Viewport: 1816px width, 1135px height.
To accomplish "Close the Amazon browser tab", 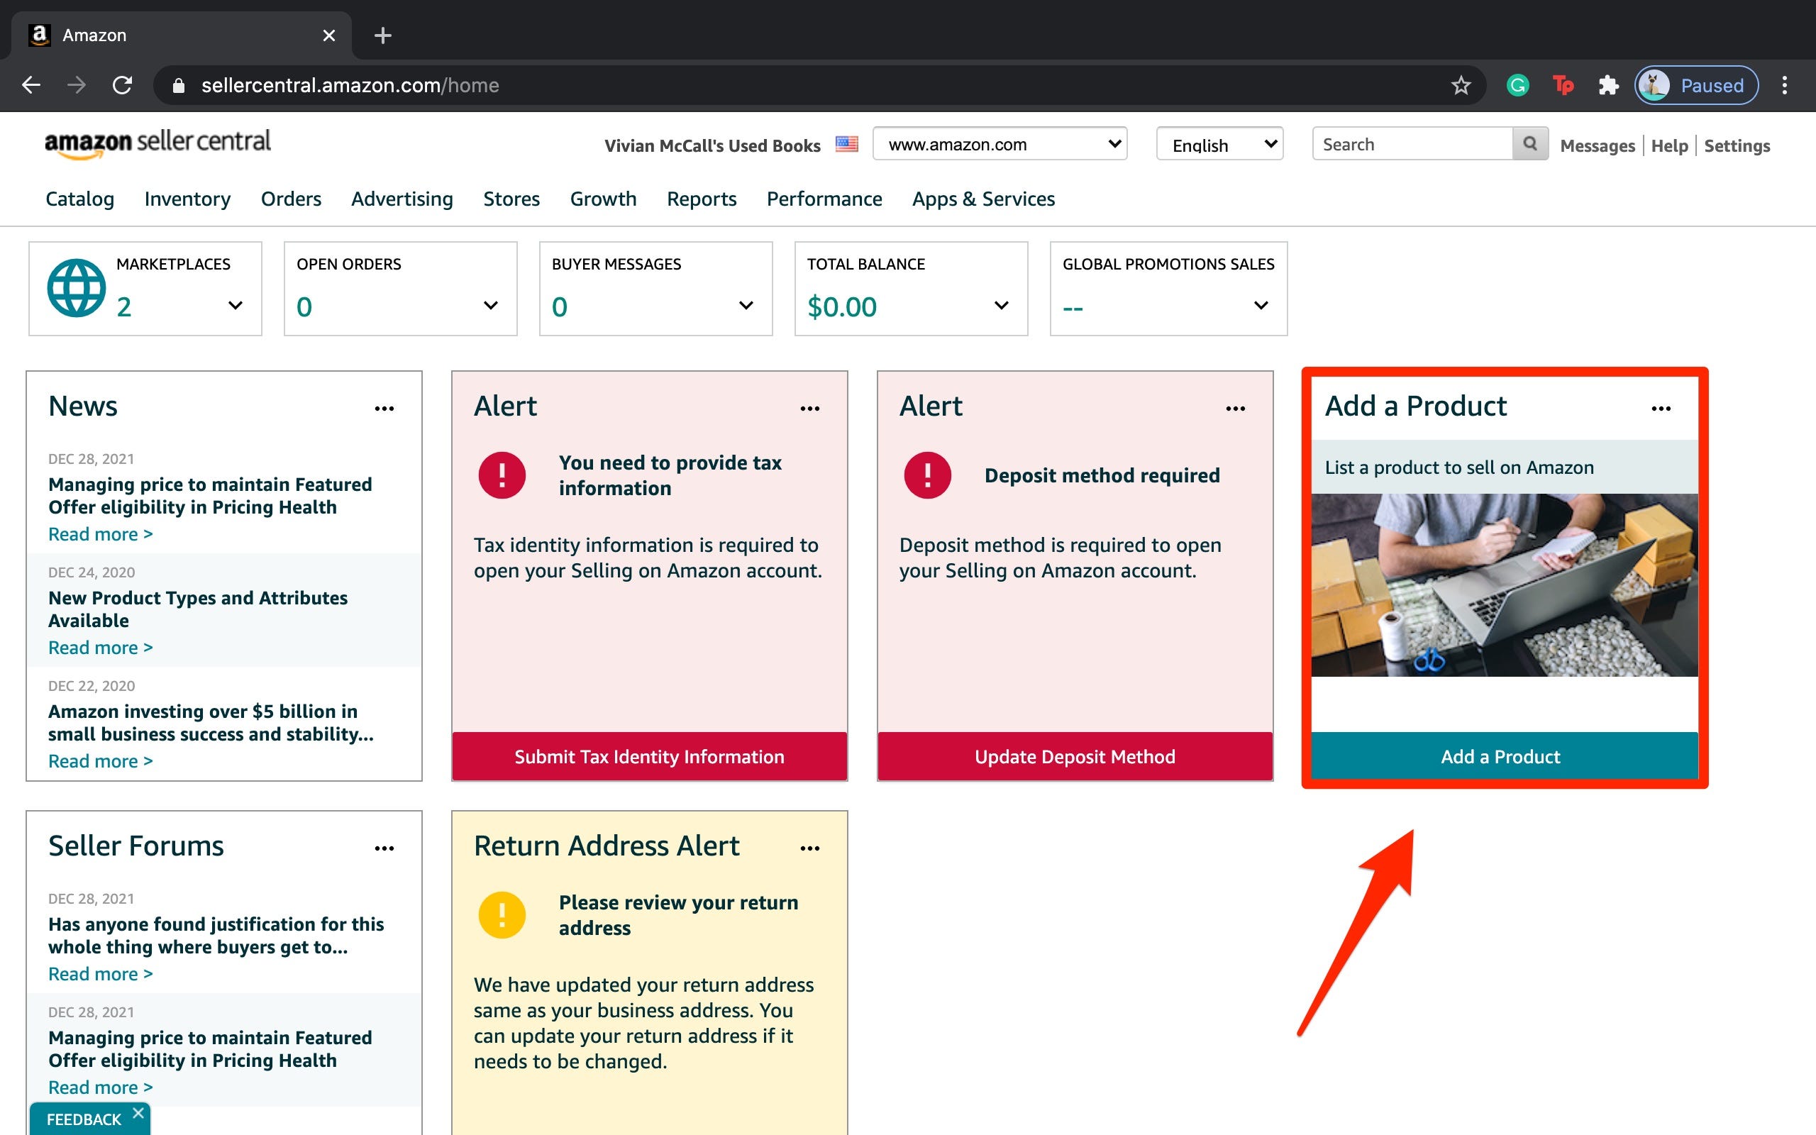I will coord(328,35).
